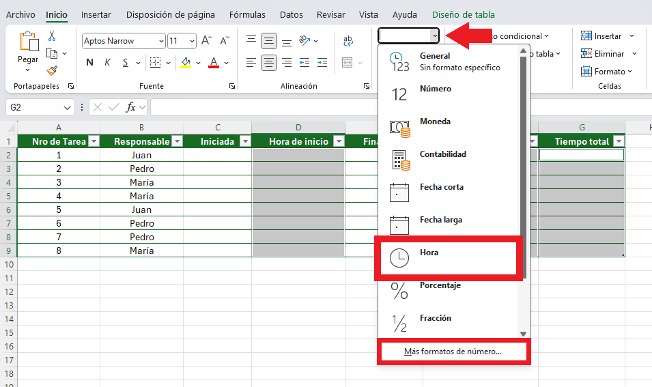This screenshot has height=387, width=652.
Task: Apply underline with the S icon
Action: coord(126,63)
